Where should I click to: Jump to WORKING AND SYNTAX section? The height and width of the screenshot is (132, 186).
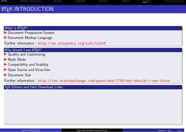click(31, 1)
